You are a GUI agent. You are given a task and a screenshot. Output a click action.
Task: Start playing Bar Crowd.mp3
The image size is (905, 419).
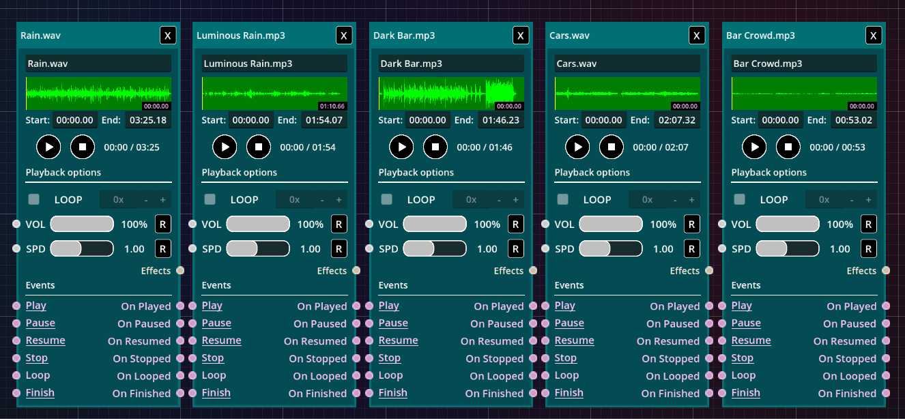[754, 147]
